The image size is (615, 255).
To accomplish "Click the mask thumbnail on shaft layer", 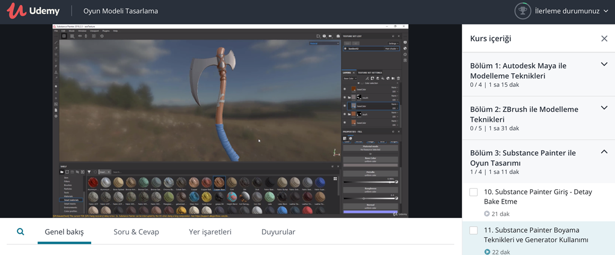I will [359, 114].
